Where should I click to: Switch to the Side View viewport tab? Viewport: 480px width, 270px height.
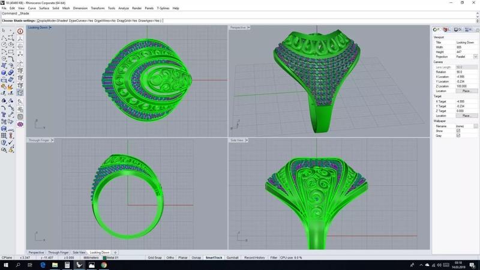tap(79, 253)
